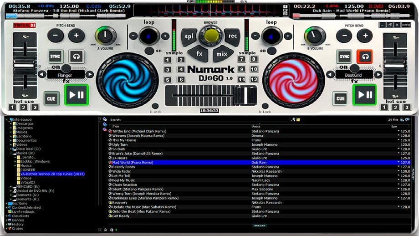Image resolution: width=419 pixels, height=236 pixels.
Task: Expand the History tree node
Action: [x=7, y=225]
